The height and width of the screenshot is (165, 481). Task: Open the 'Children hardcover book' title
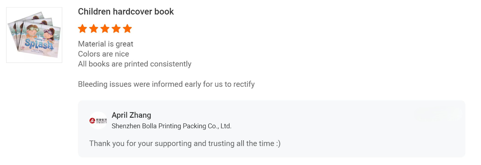click(x=126, y=12)
